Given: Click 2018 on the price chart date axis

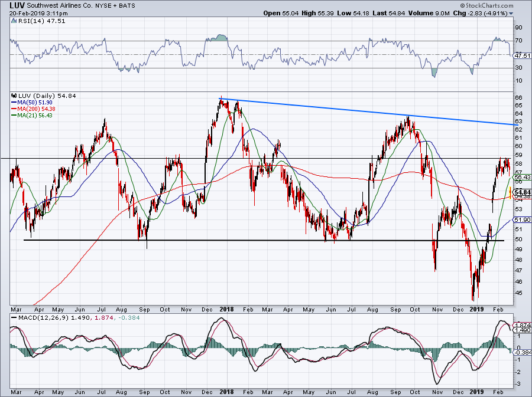Looking at the screenshot, I should point(226,309).
